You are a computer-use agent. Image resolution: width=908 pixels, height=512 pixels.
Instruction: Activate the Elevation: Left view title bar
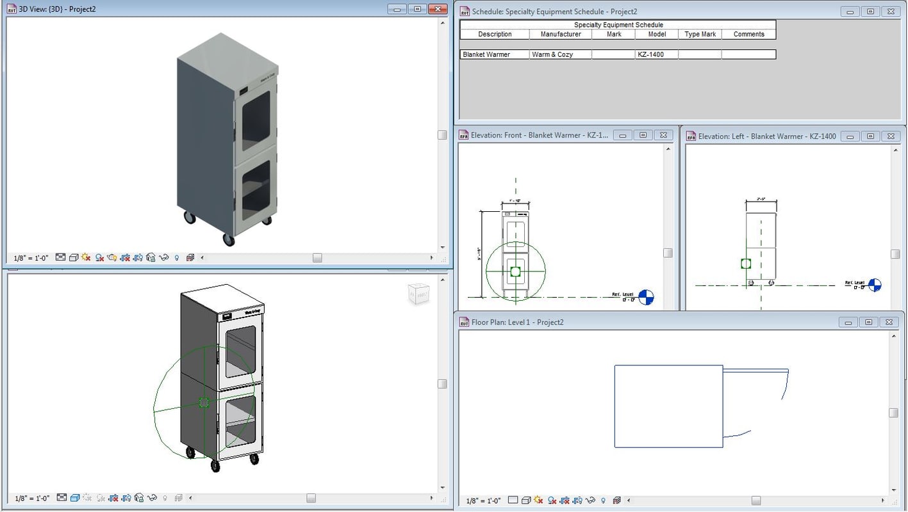[766, 136]
